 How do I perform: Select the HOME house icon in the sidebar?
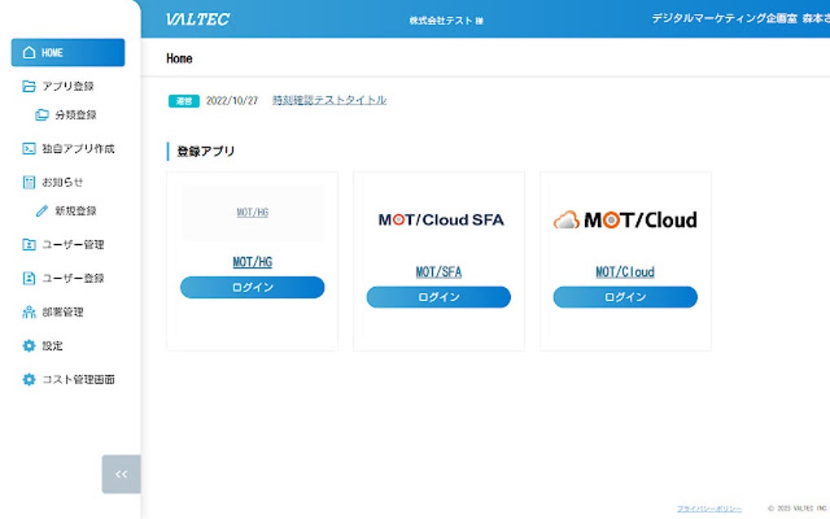(x=28, y=51)
